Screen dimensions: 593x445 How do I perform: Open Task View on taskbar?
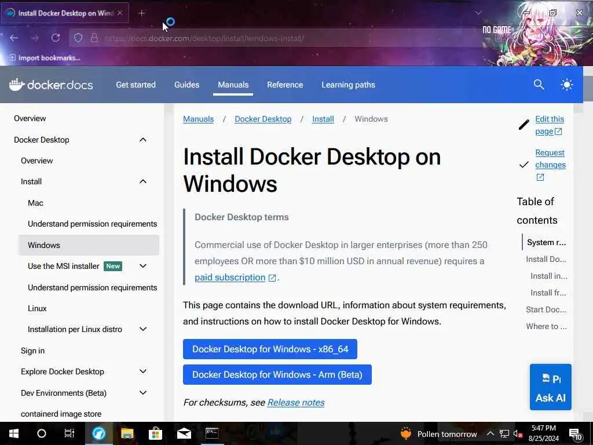click(x=69, y=433)
